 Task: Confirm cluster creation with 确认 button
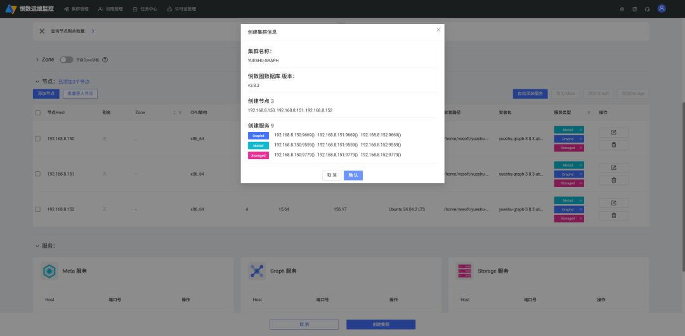(353, 175)
